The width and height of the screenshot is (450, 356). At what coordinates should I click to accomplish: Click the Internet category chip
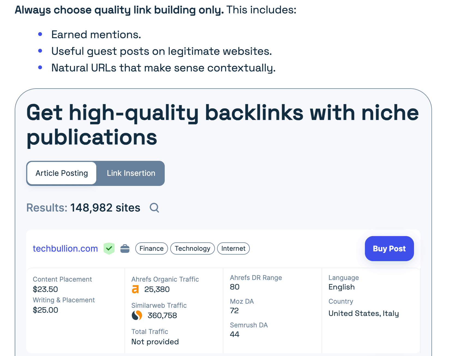233,248
